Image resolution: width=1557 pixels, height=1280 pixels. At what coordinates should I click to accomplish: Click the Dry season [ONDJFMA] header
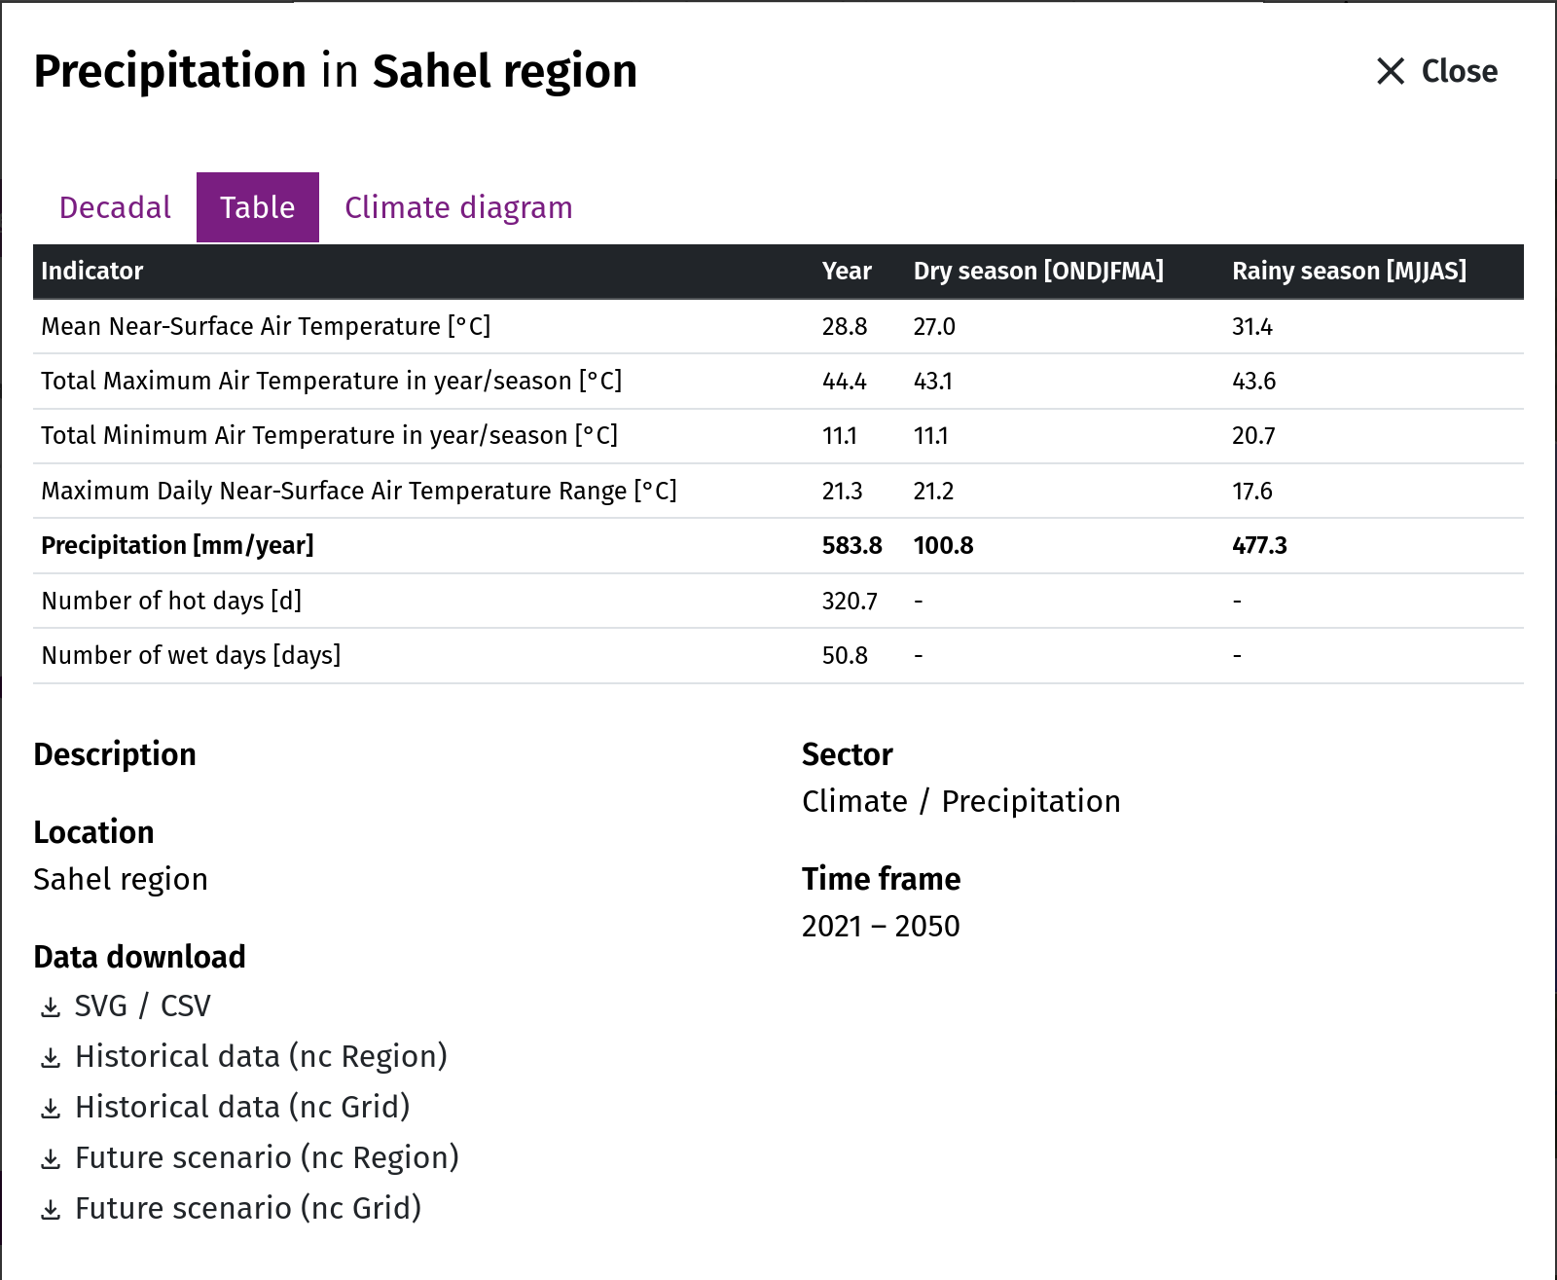(x=1038, y=271)
